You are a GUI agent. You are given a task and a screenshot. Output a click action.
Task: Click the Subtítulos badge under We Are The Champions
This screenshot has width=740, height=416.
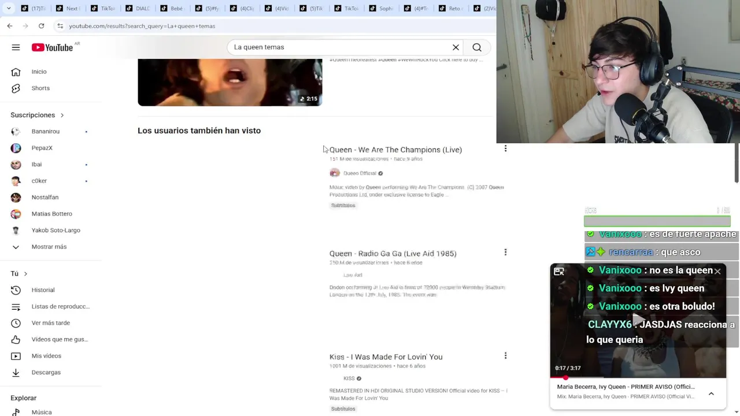point(343,205)
